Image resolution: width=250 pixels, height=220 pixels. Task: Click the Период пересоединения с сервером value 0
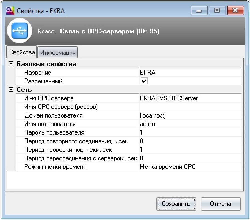pos(190,158)
